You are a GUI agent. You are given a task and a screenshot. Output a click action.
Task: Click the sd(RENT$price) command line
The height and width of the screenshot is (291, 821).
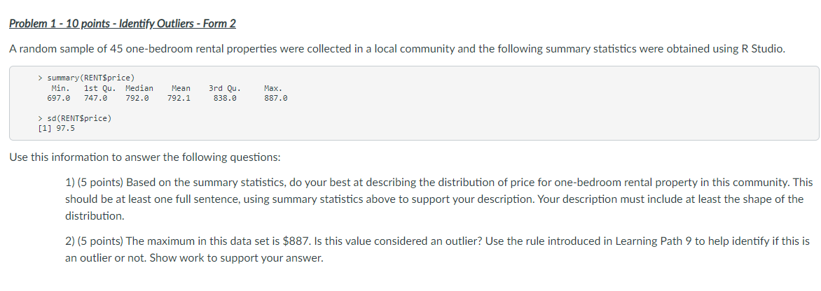74,118
